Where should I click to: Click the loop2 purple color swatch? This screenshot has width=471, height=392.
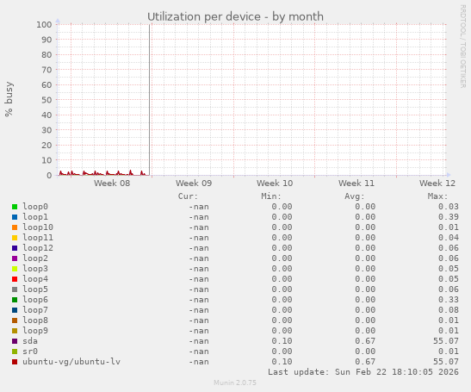tap(15, 258)
